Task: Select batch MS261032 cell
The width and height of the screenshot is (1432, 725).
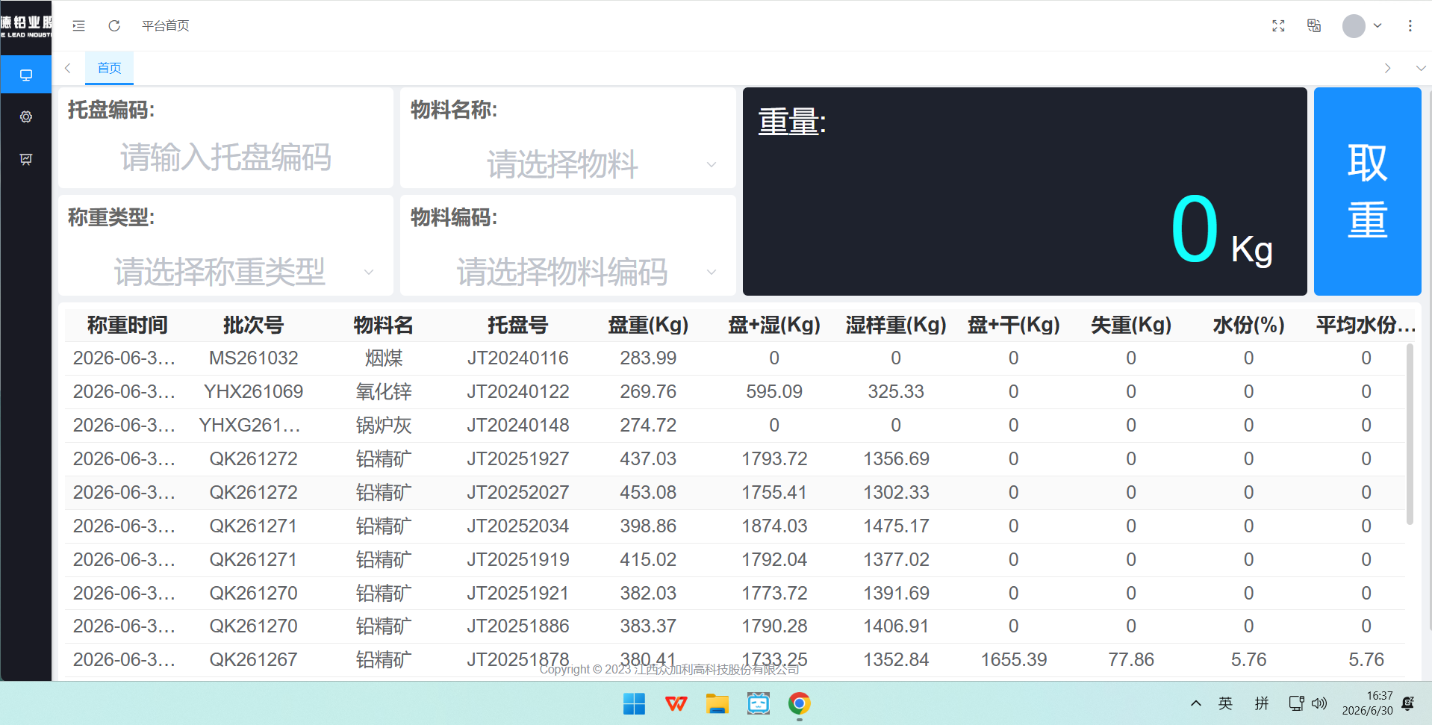Action: pyautogui.click(x=253, y=358)
